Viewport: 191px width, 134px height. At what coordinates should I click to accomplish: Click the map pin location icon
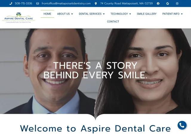96,4
